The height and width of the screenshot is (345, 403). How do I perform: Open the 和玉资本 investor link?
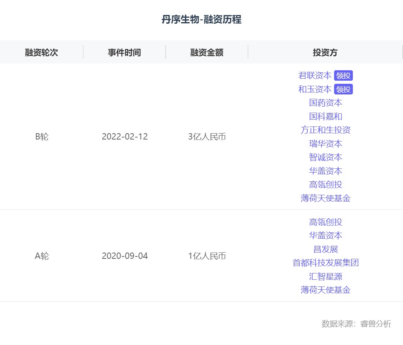(315, 89)
